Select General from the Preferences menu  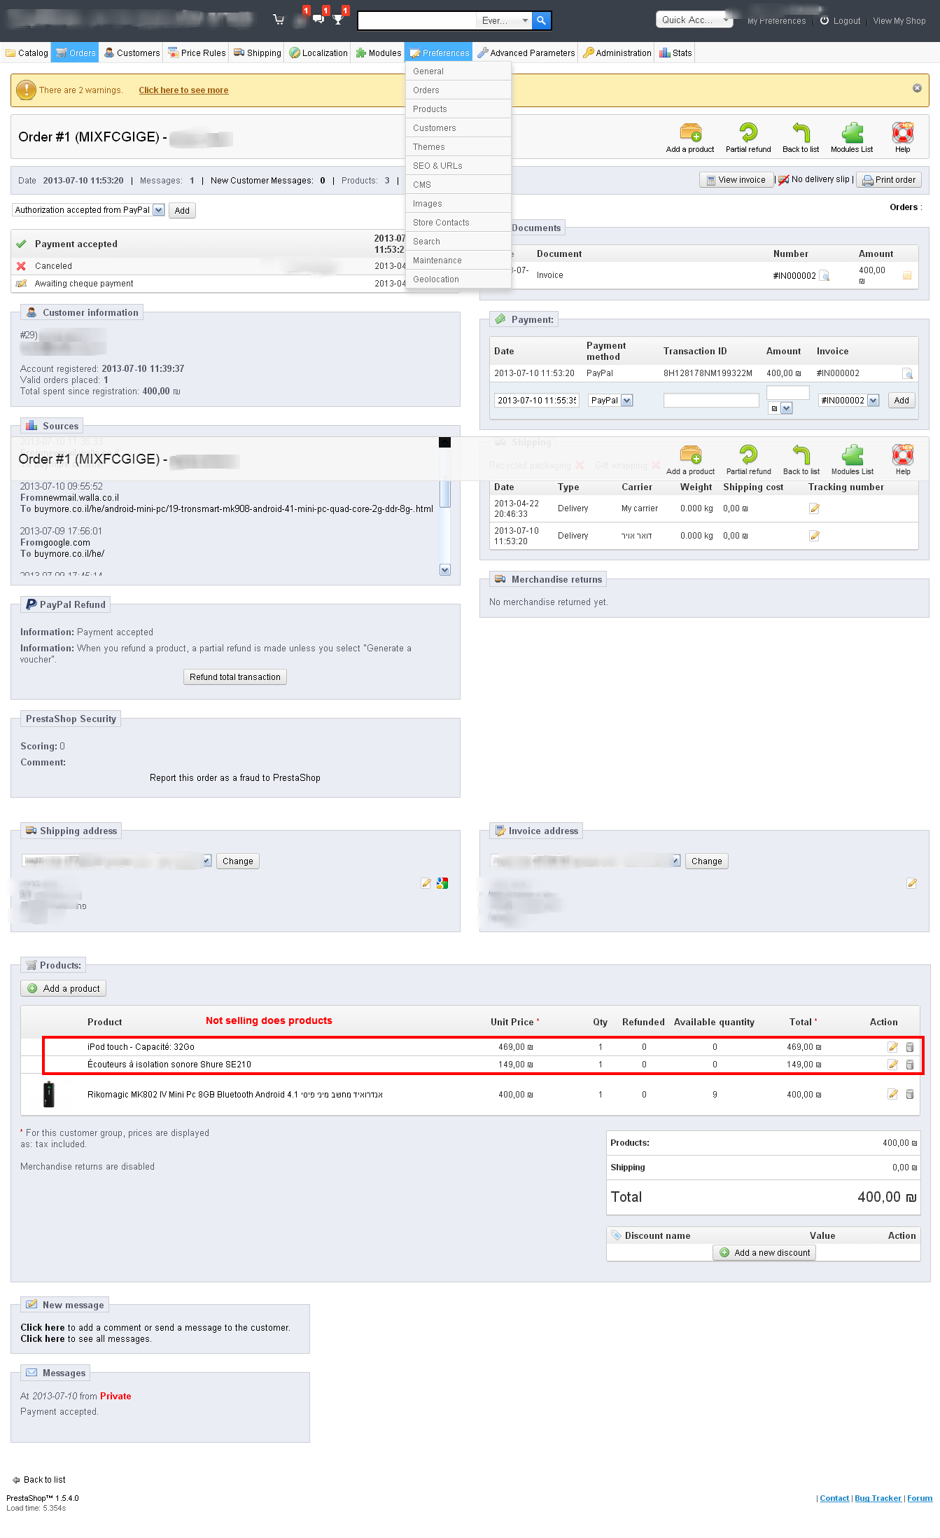pos(458,71)
